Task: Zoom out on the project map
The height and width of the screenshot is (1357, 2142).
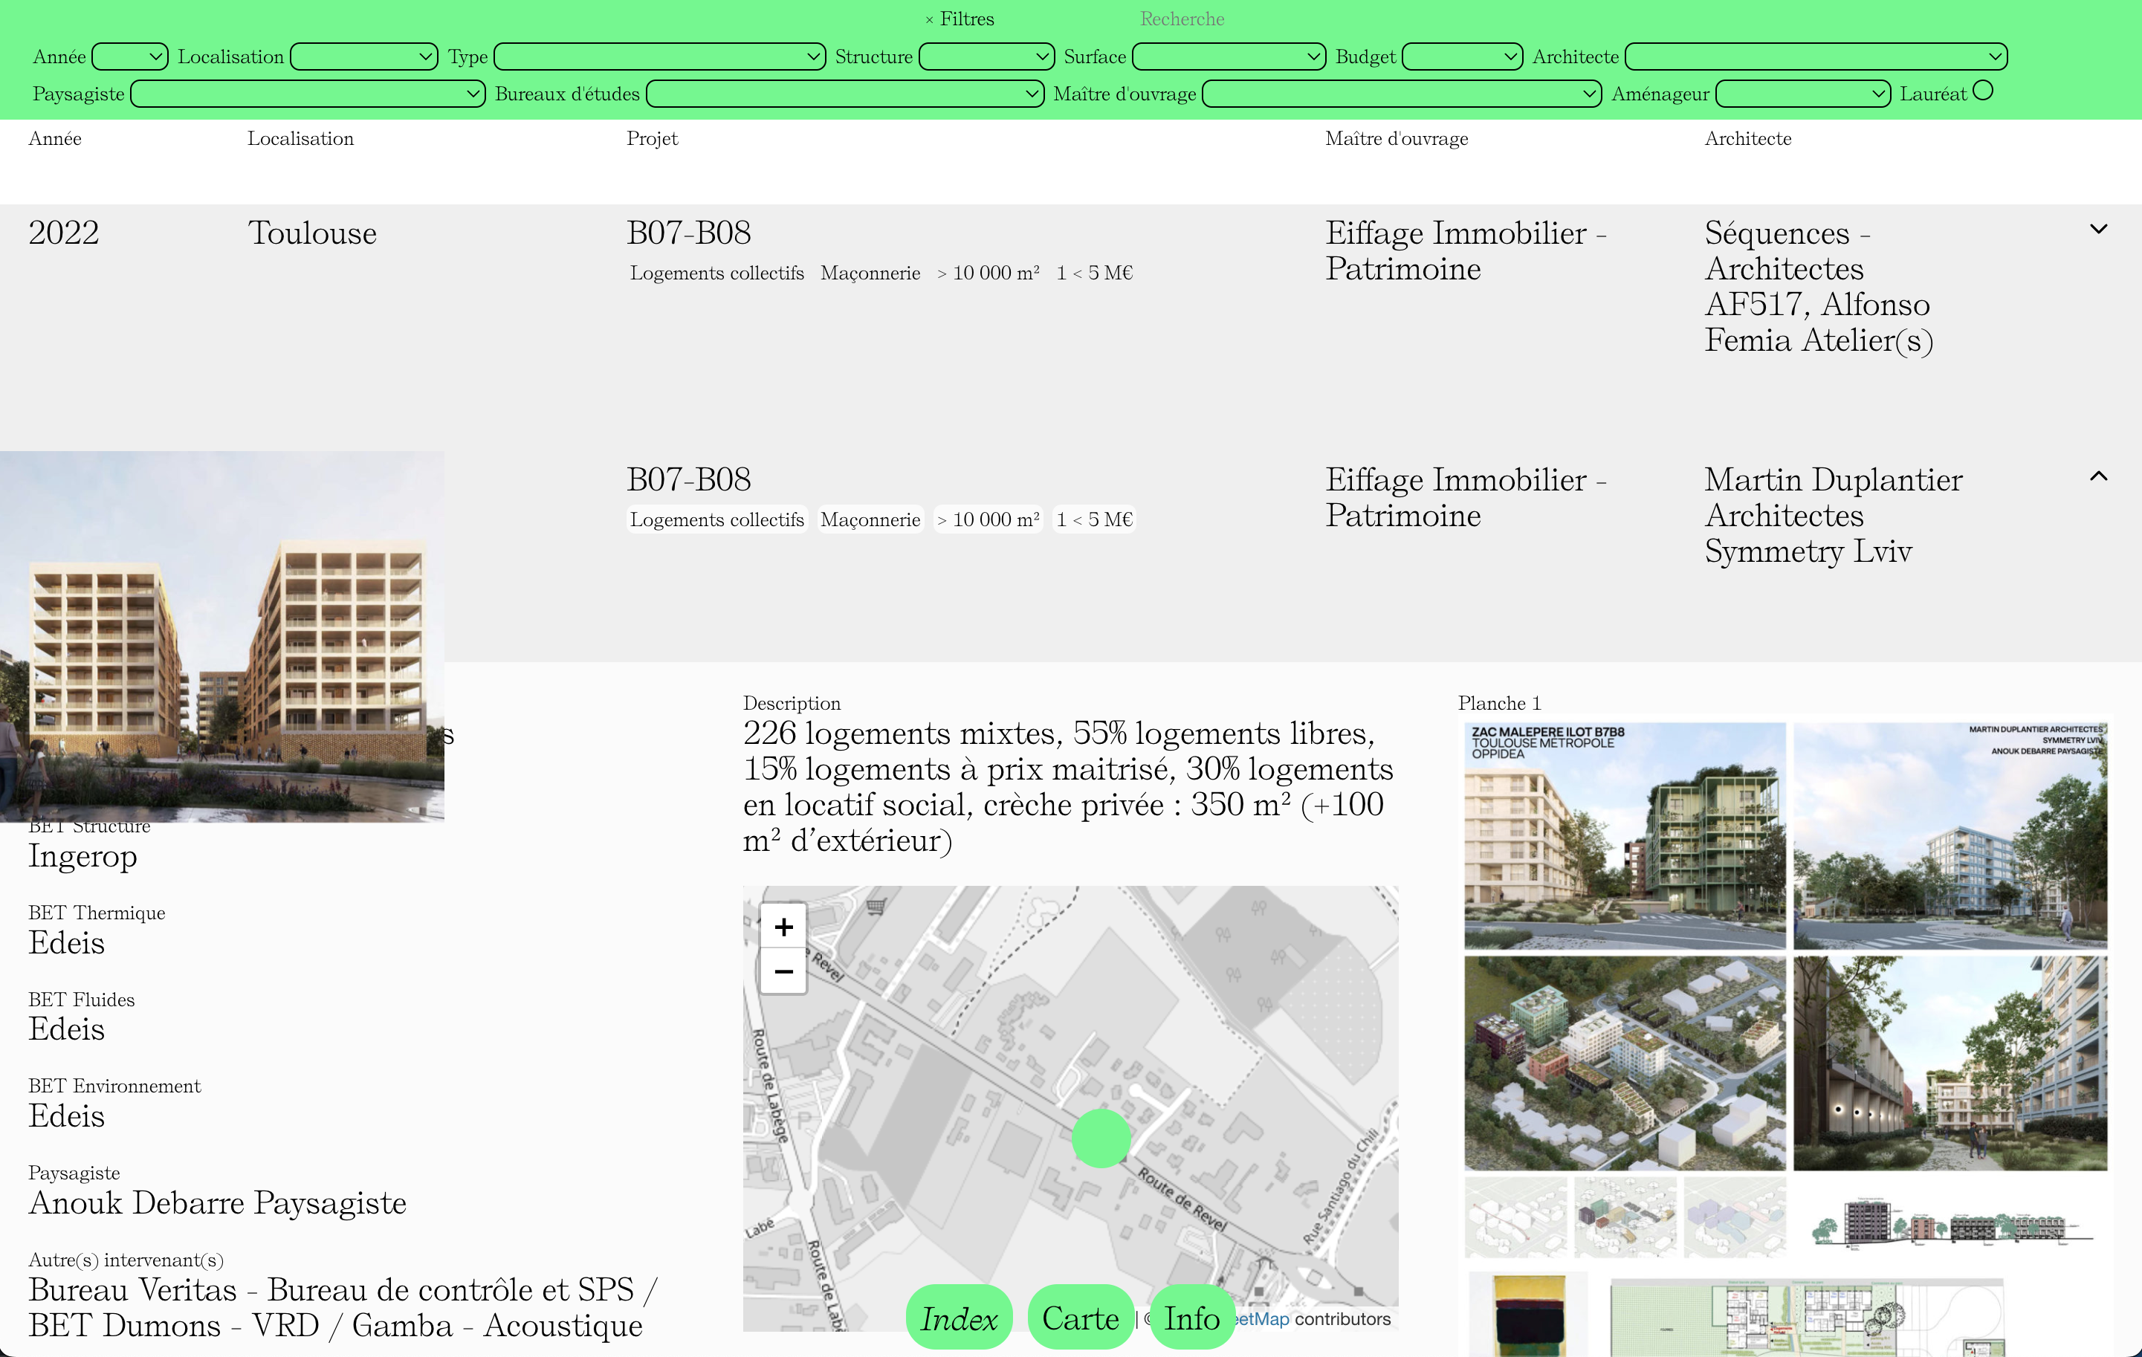Action: 783,971
